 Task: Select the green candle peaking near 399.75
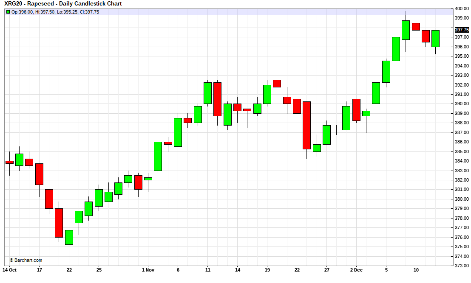click(x=406, y=30)
